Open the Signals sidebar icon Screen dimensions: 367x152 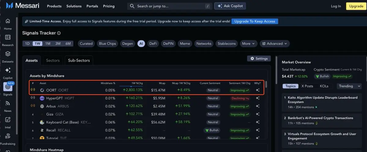(8, 87)
